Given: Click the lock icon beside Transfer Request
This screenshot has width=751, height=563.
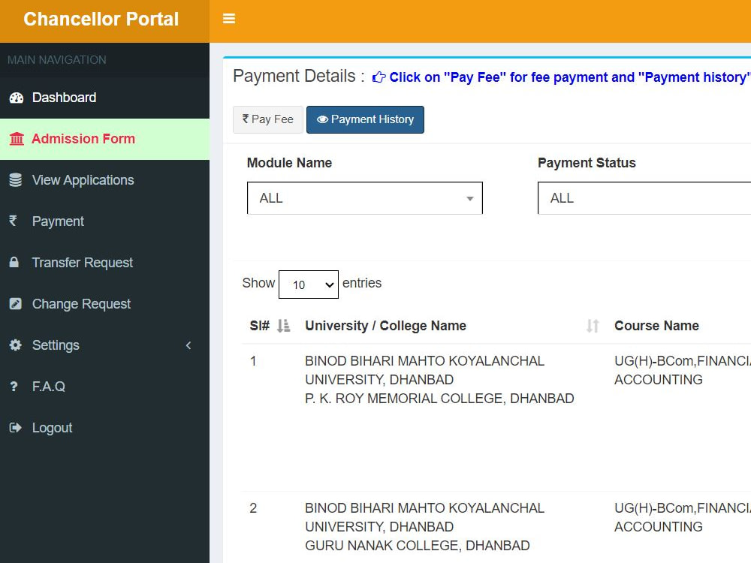Looking at the screenshot, I should pos(14,262).
